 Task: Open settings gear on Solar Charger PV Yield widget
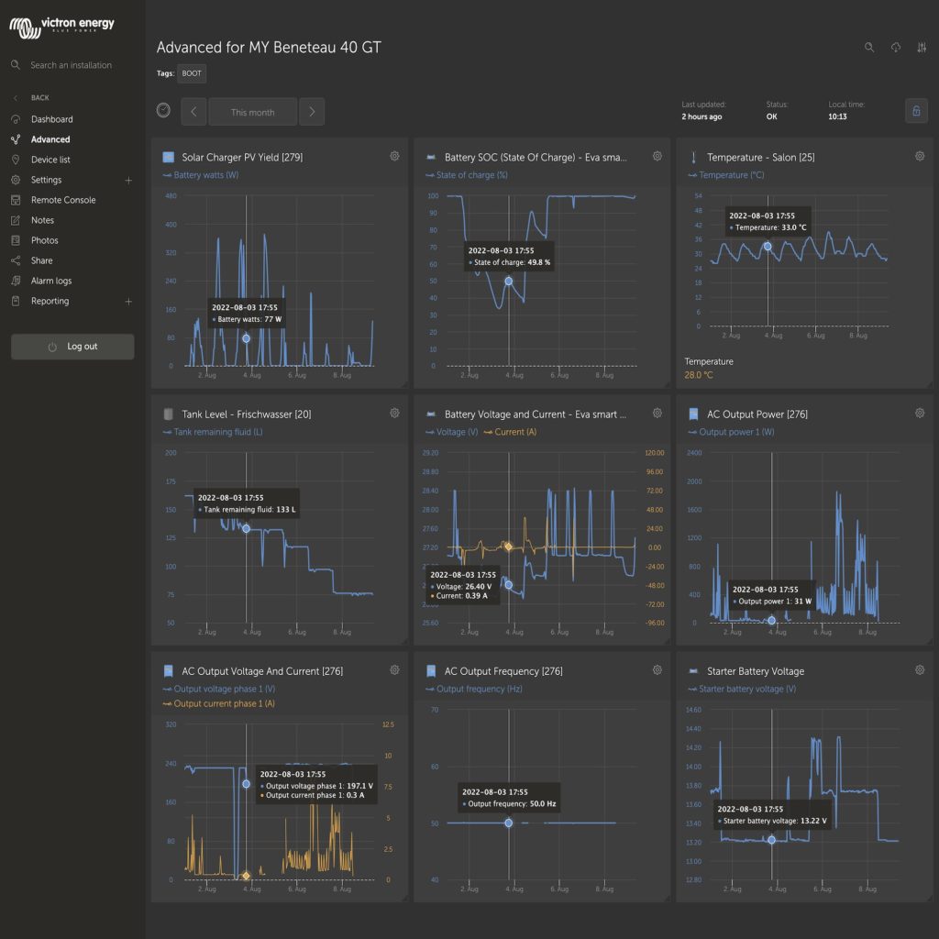click(394, 156)
